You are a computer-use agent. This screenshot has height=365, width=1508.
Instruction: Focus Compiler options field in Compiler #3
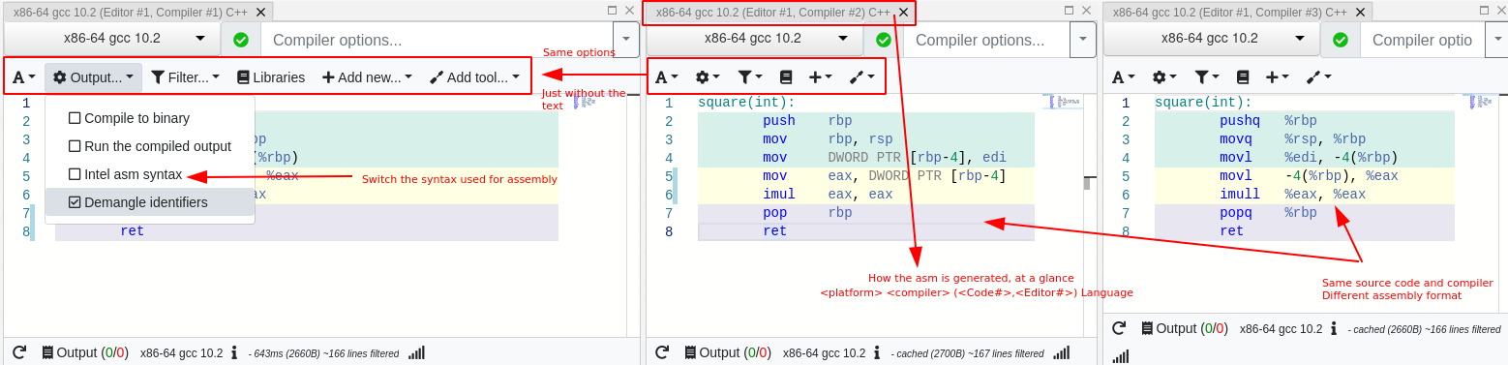pos(1423,40)
